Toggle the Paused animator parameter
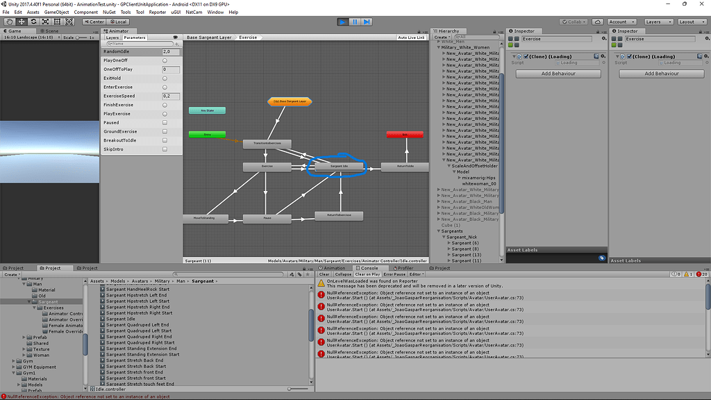This screenshot has height=400, width=711. tap(164, 122)
